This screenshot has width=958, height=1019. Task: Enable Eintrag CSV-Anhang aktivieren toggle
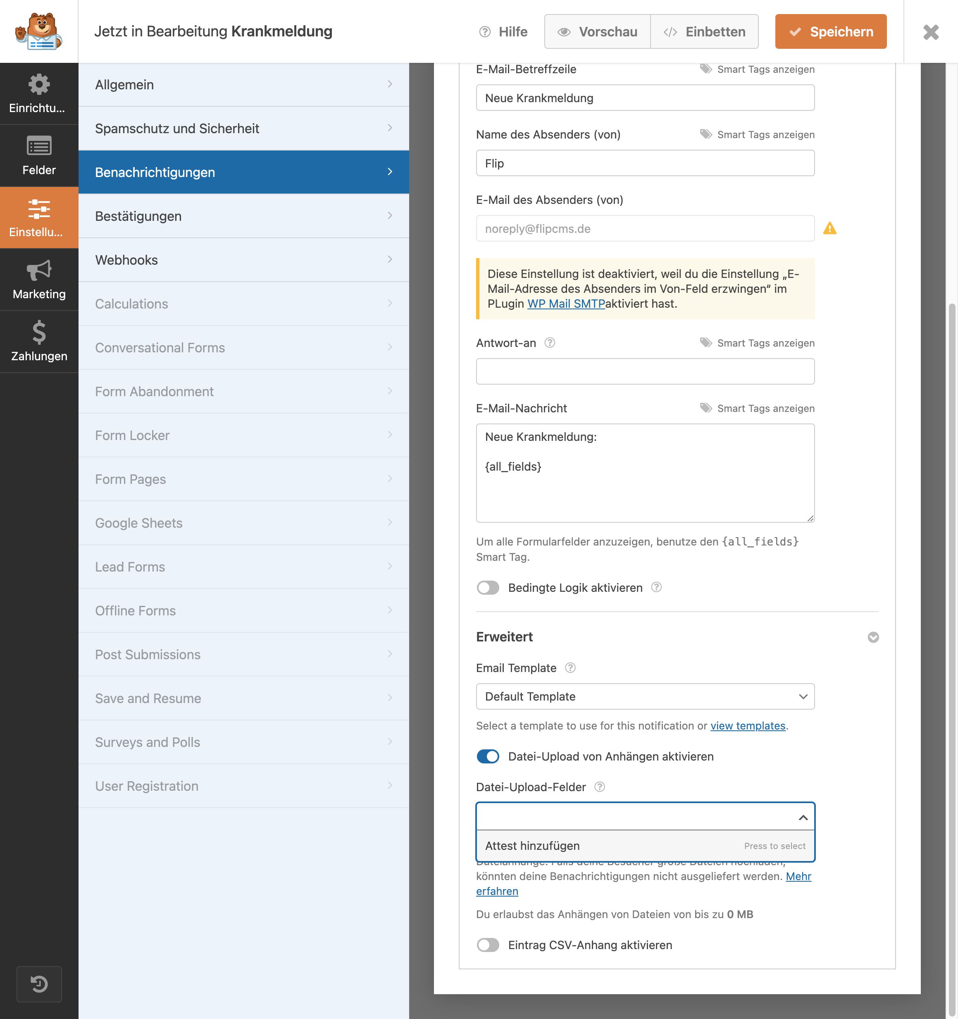(488, 945)
